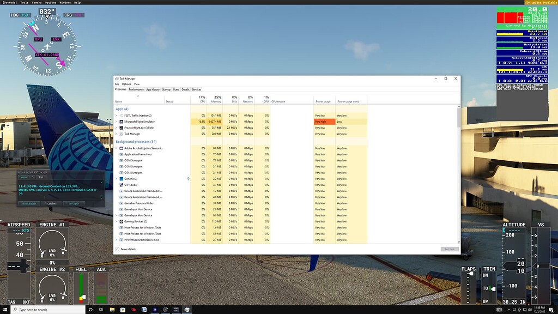Click the Cortana icon under Background processes

121,179
